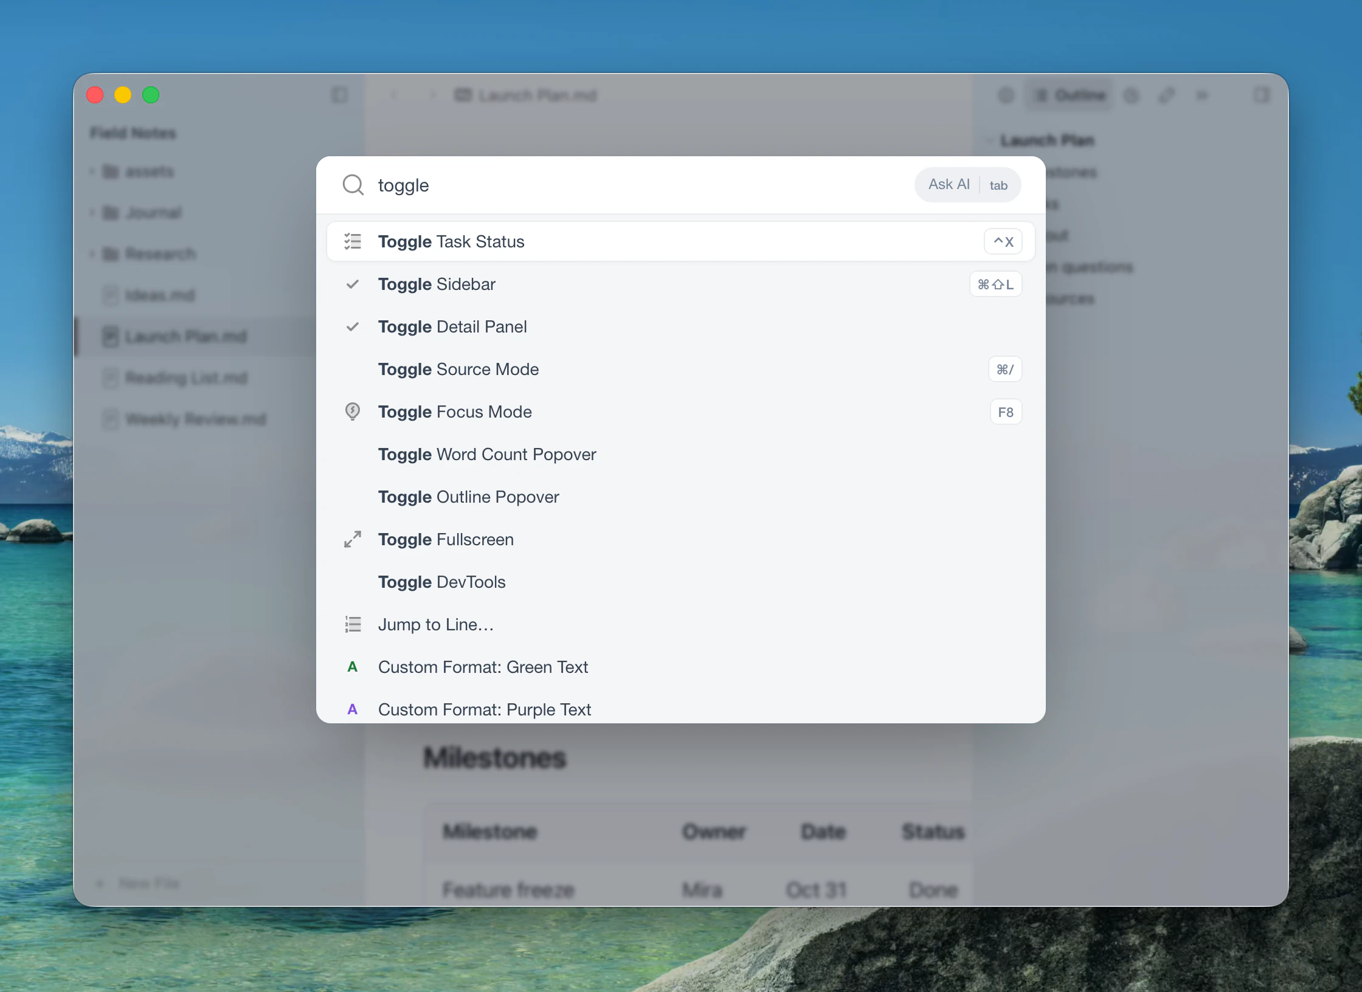Open Ideas.md in sidebar
Viewport: 1362px width, 992px height.
coord(160,295)
